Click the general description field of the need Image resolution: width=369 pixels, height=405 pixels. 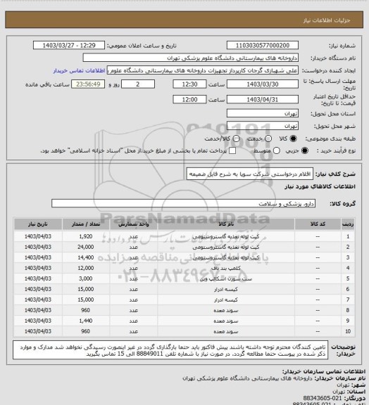[x=250, y=174]
